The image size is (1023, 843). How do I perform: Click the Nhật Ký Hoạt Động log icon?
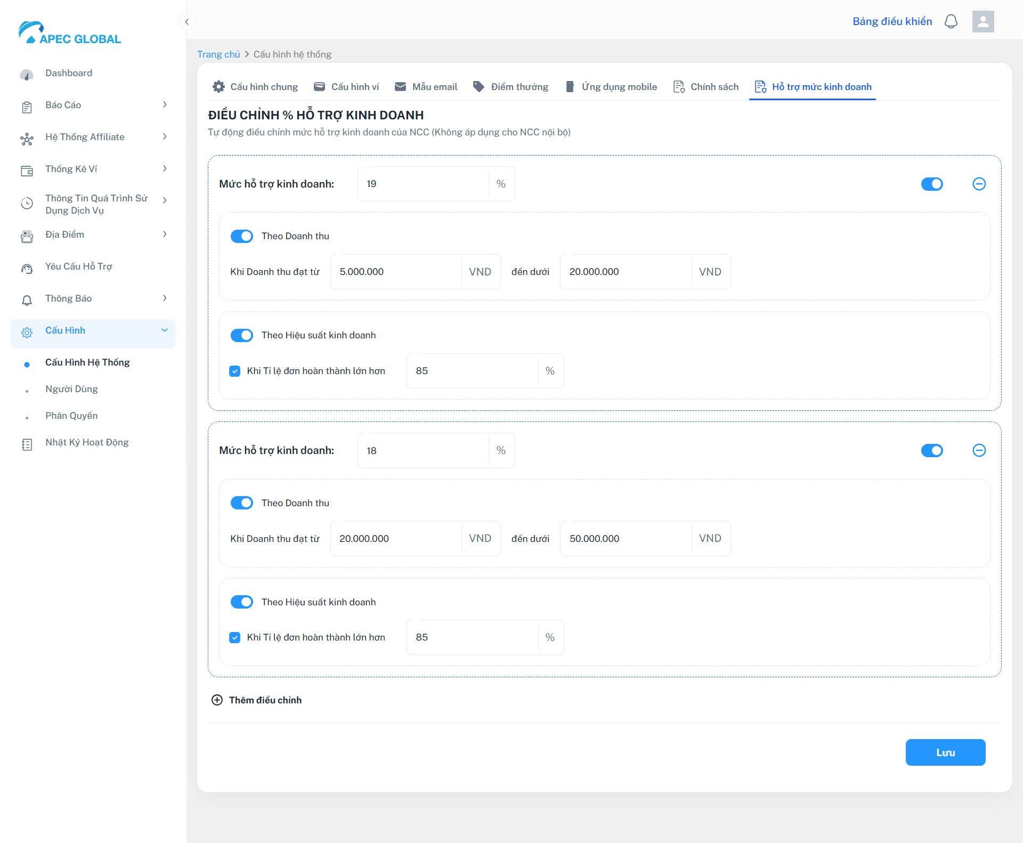27,444
